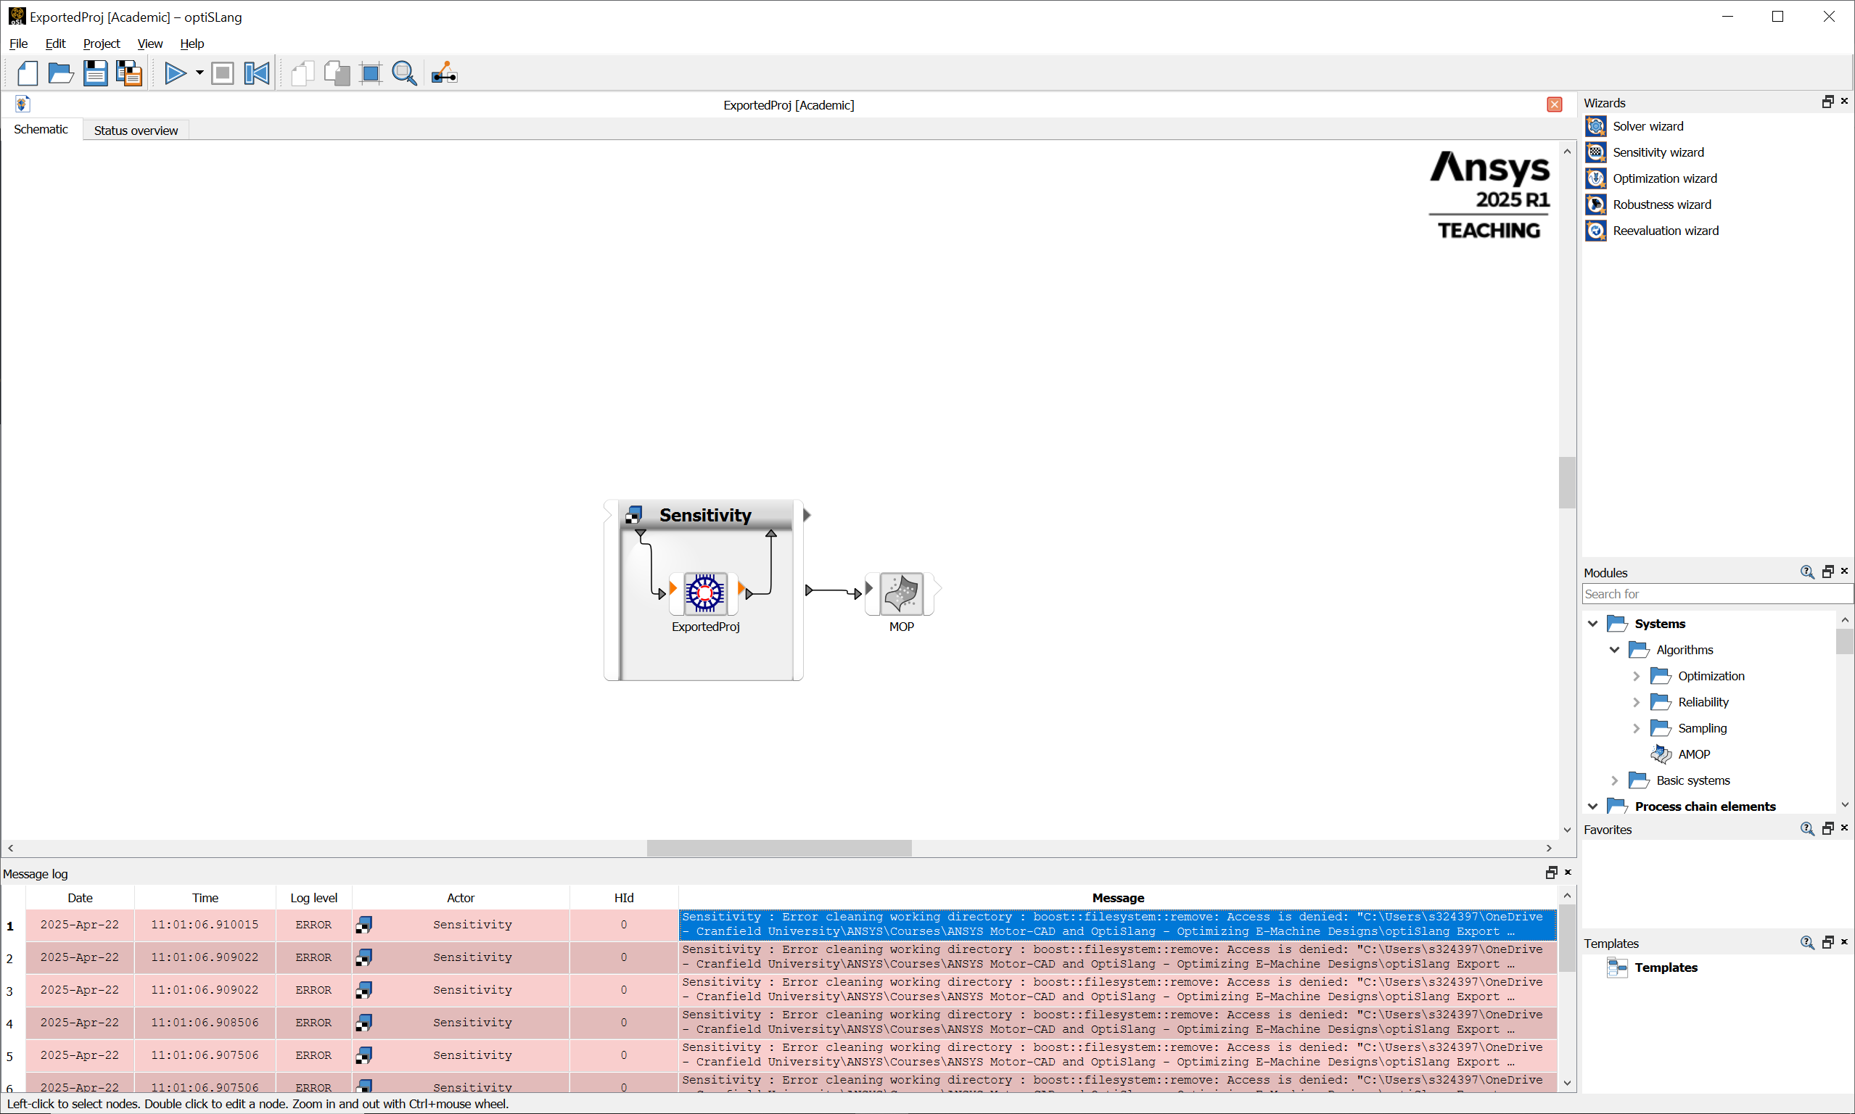Collapse Process chain elements folder

coord(1592,806)
